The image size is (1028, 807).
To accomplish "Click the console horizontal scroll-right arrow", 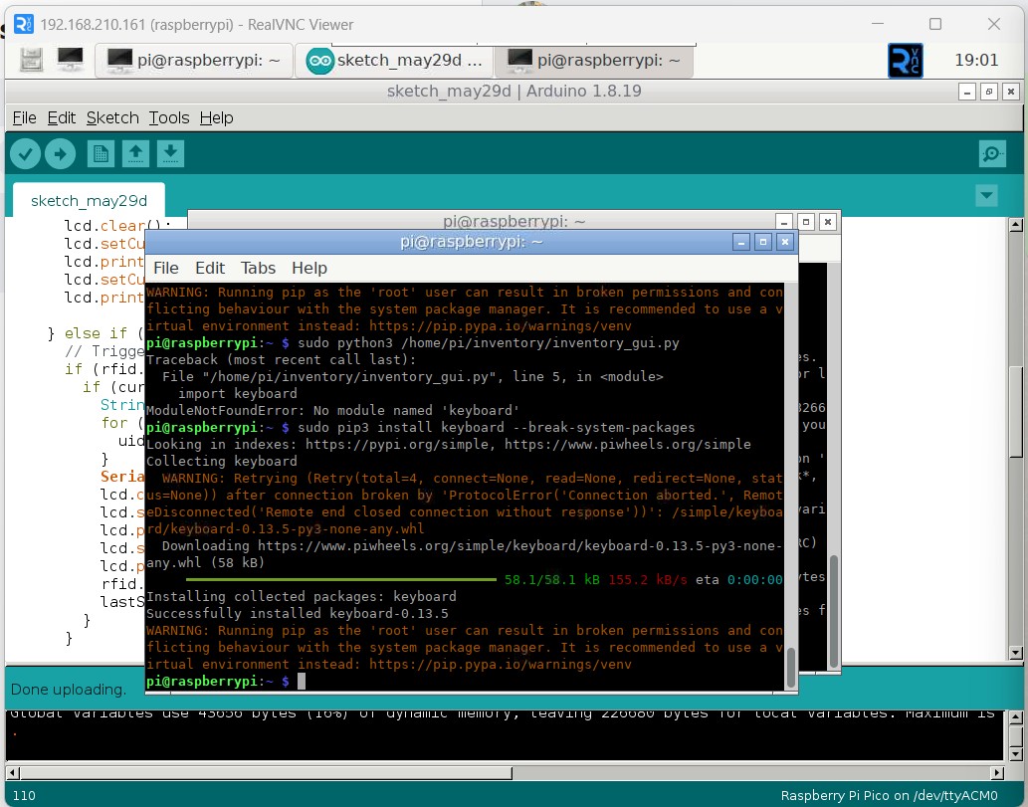I will tap(996, 773).
